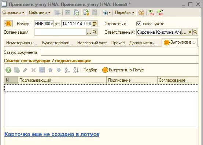Click the date field showing 14.11.2014
Viewport: 203px width, 145px height.
click(x=77, y=24)
